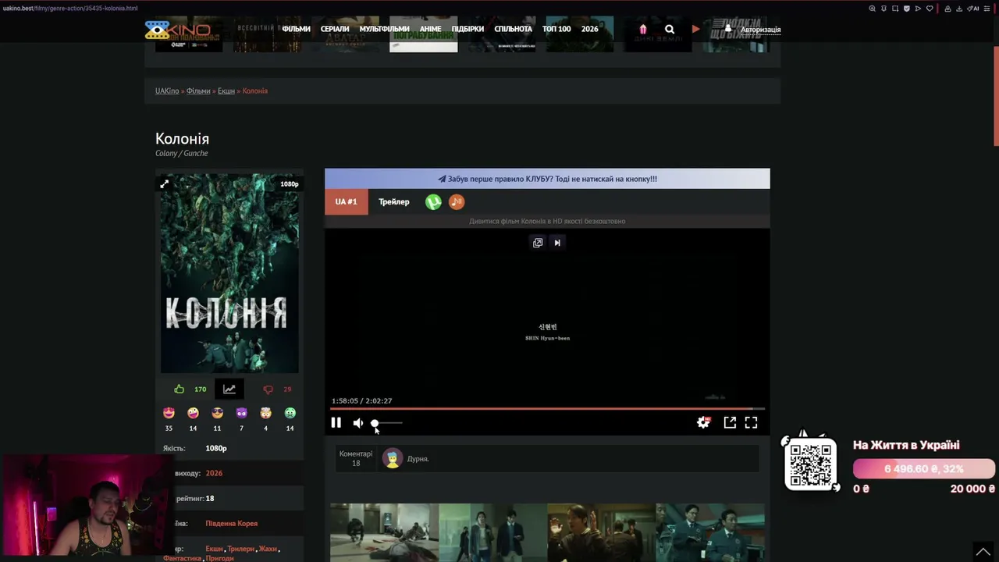
Task: Open the player in pop-out window
Action: 730,422
